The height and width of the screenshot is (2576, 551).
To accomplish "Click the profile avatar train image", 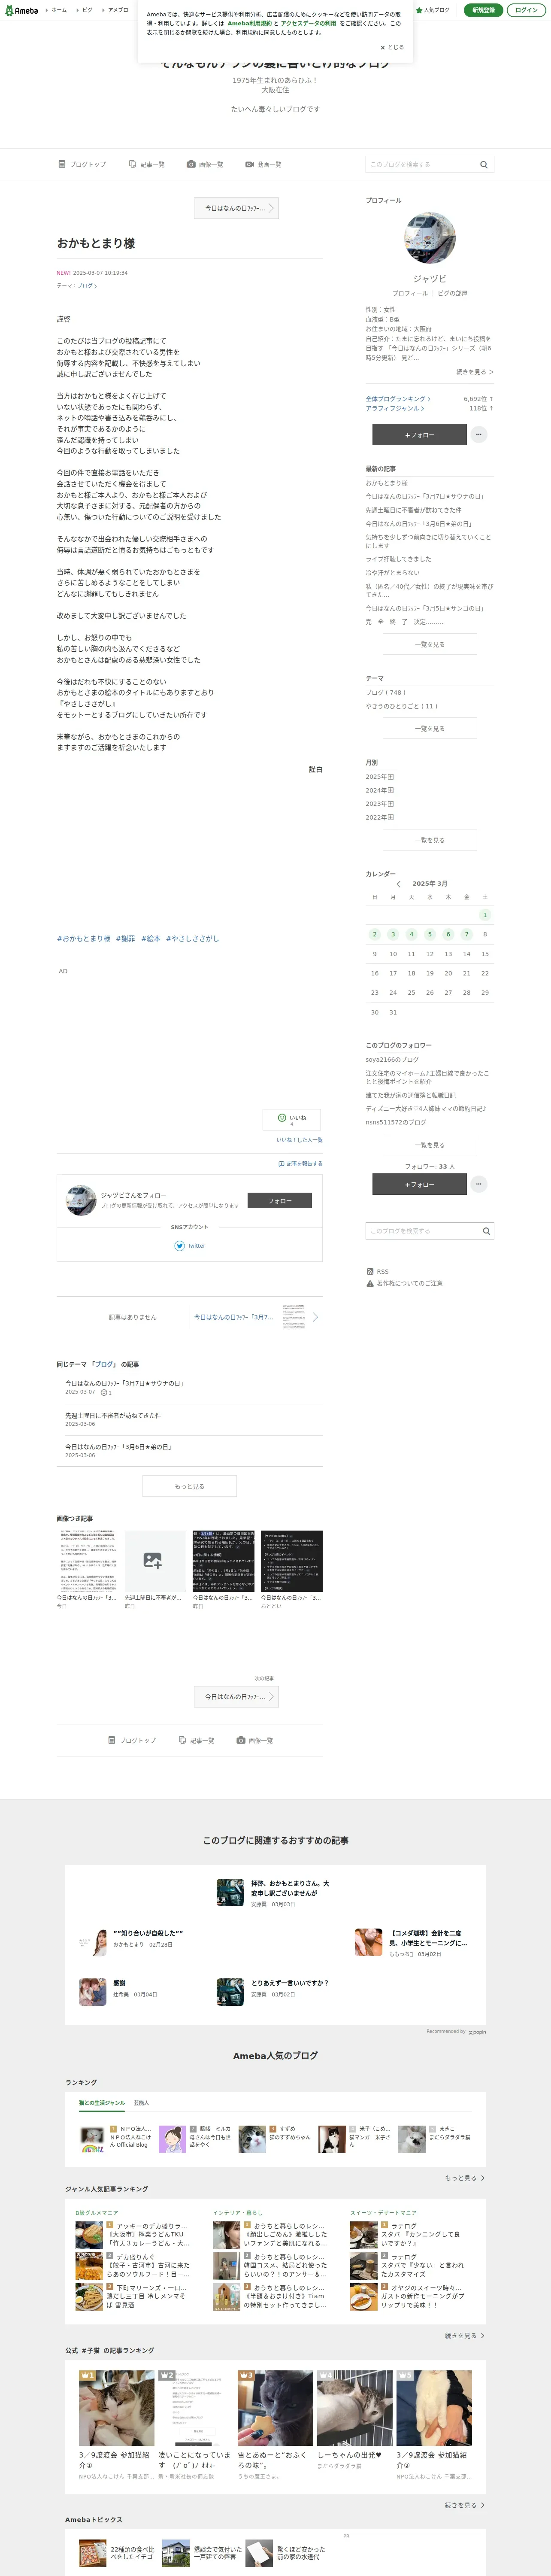I will coord(430,238).
